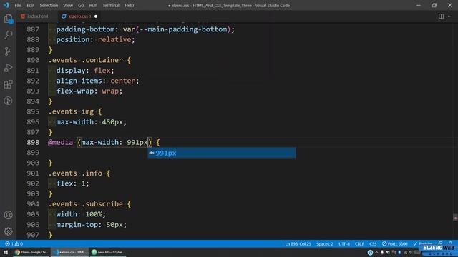Image resolution: width=458 pixels, height=257 pixels.
Task: Click Ln 898, Col 25 in status bar
Action: pyautogui.click(x=298, y=243)
